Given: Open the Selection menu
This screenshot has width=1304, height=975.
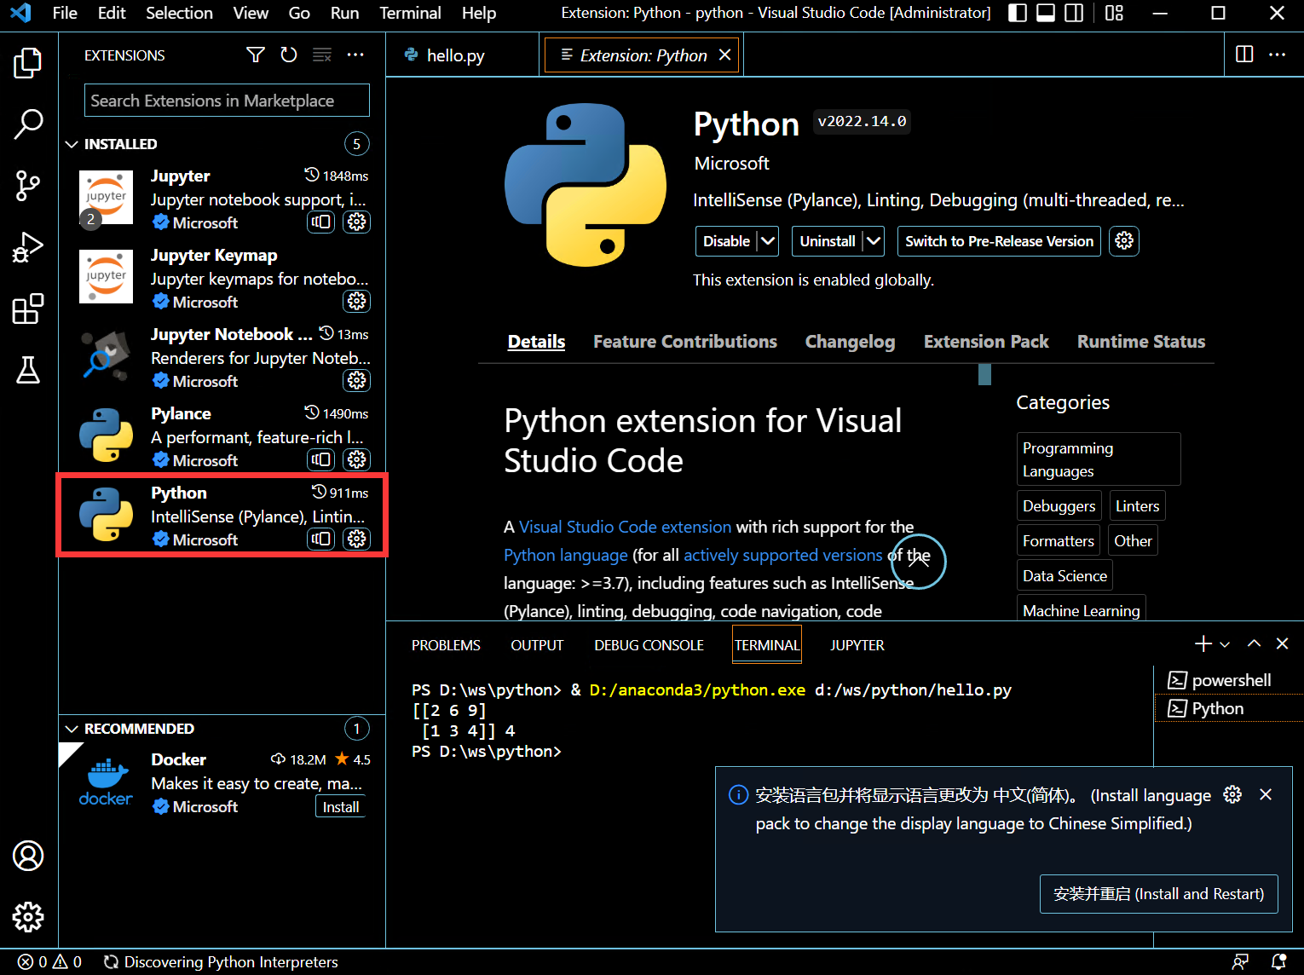Looking at the screenshot, I should coord(179,13).
